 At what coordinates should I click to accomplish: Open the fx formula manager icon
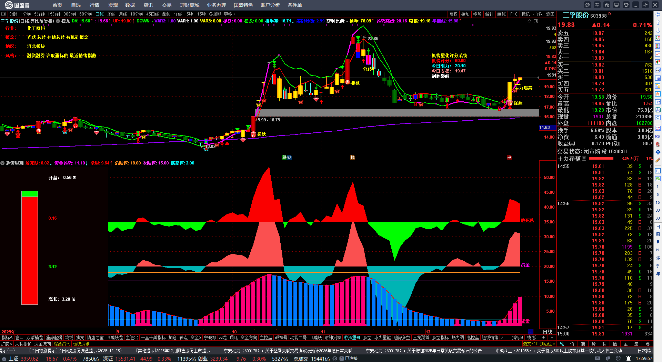click(x=607, y=5)
